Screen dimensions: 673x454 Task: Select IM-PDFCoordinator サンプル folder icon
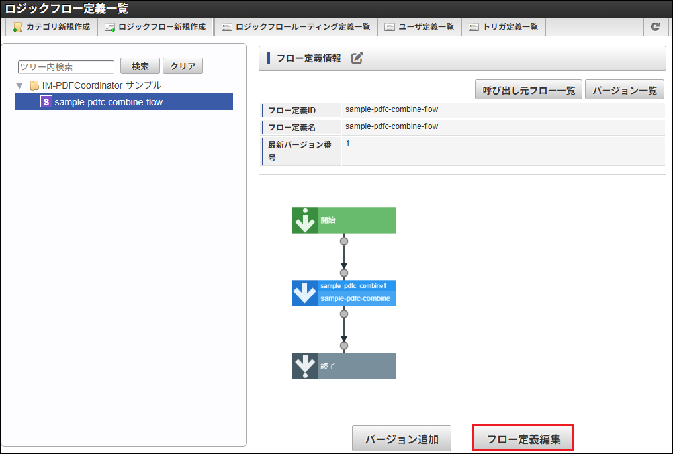click(34, 86)
